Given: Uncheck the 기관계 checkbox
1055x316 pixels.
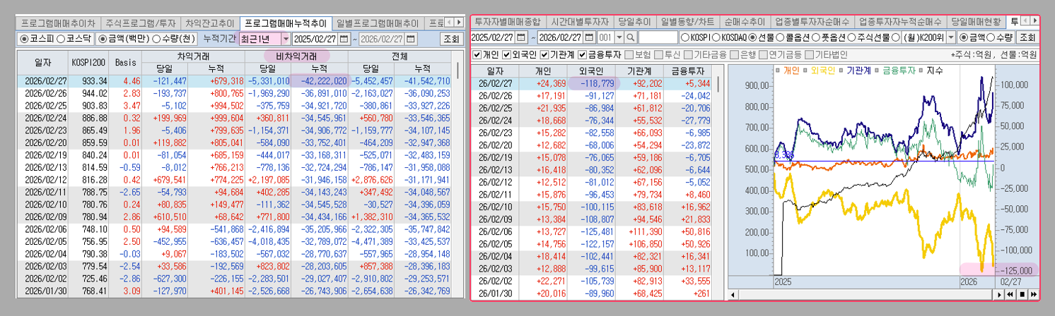Looking at the screenshot, I should [545, 54].
